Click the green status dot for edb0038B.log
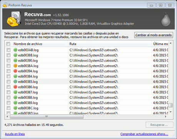 coord(15,55)
